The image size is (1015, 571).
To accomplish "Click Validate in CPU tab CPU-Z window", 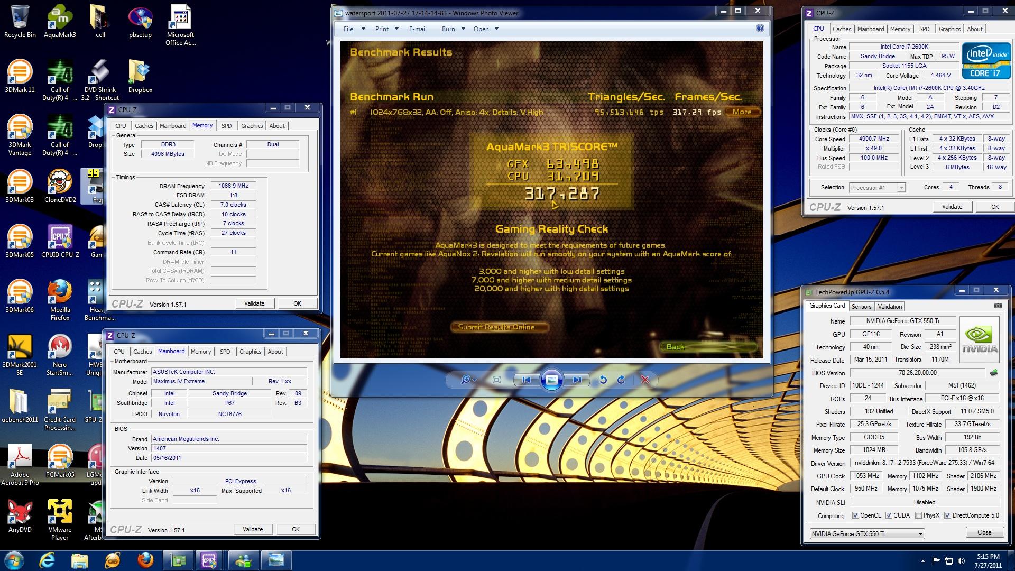I will point(952,207).
